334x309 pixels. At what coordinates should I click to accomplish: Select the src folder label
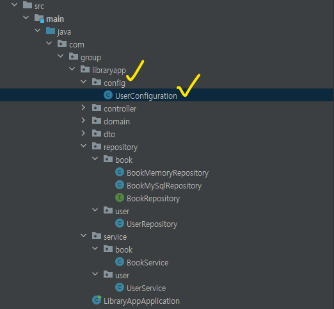click(x=39, y=6)
